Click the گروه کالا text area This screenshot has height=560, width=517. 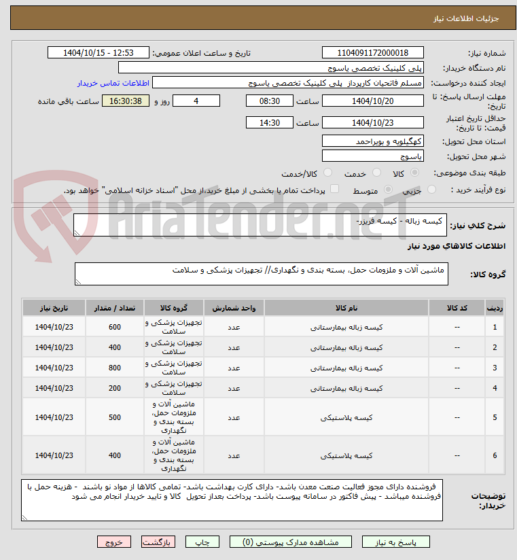(x=262, y=274)
